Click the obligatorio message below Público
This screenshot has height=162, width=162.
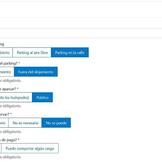(x=11, y=106)
